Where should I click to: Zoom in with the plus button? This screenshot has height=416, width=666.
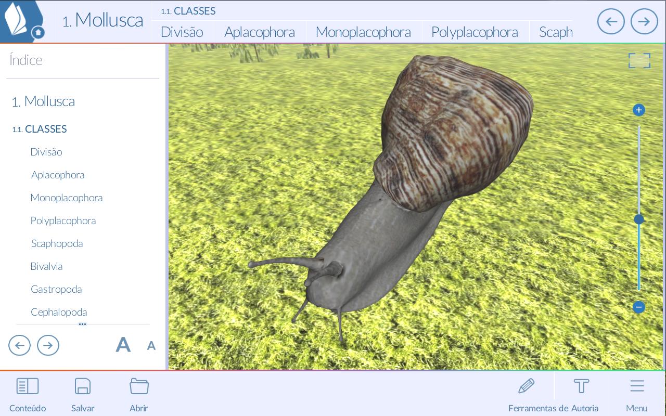639,110
